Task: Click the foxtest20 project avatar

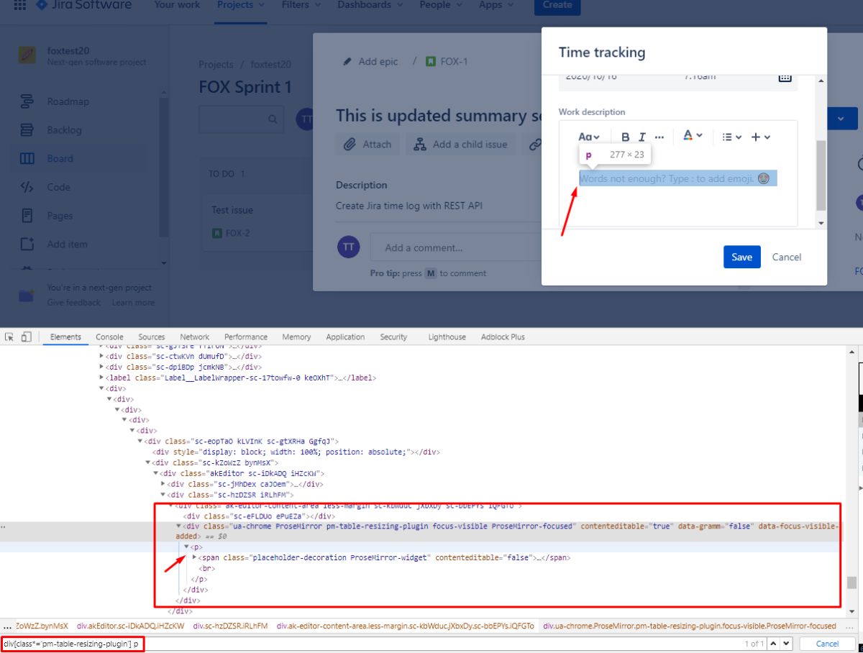Action: coord(27,55)
